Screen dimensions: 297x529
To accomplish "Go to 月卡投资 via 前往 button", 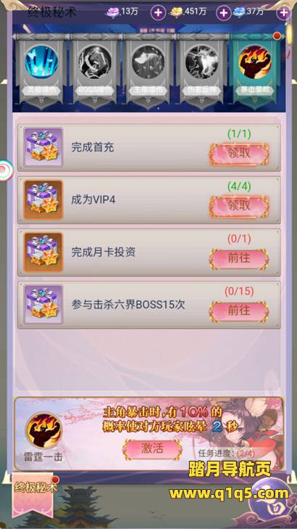I will click(239, 259).
